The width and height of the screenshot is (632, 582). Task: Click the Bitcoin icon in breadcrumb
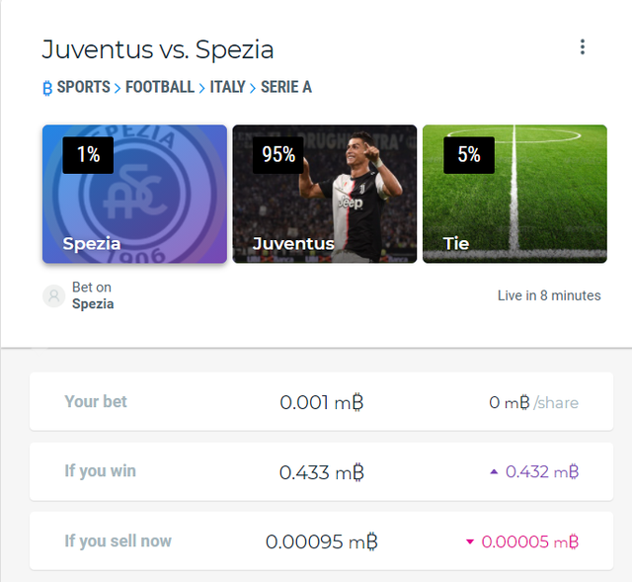click(47, 88)
